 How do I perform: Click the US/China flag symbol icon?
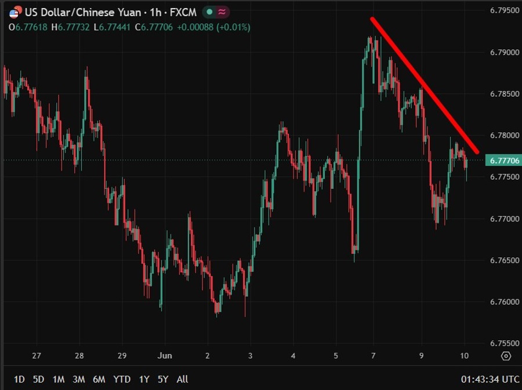click(15, 12)
